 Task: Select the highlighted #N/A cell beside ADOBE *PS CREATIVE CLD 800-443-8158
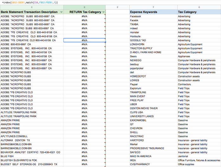pyautogui.click(x=85, y=40)
